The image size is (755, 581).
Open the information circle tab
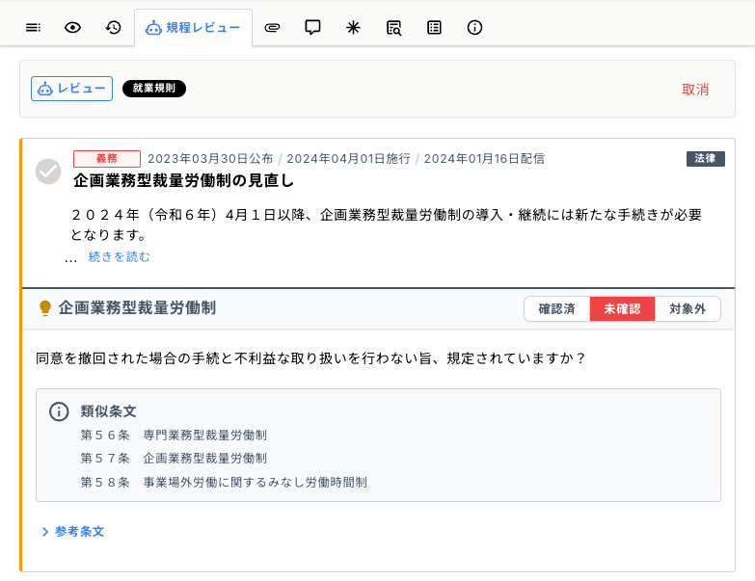[474, 28]
